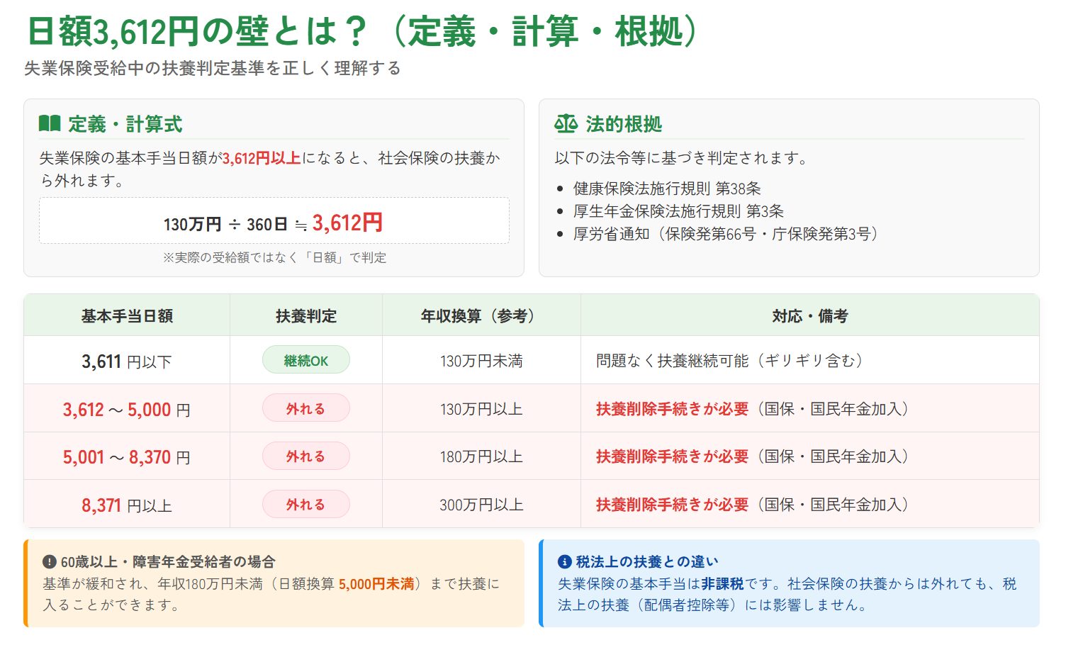1066x645 pixels.
Task: Click the 厚労省通知 list item
Action: point(725,234)
